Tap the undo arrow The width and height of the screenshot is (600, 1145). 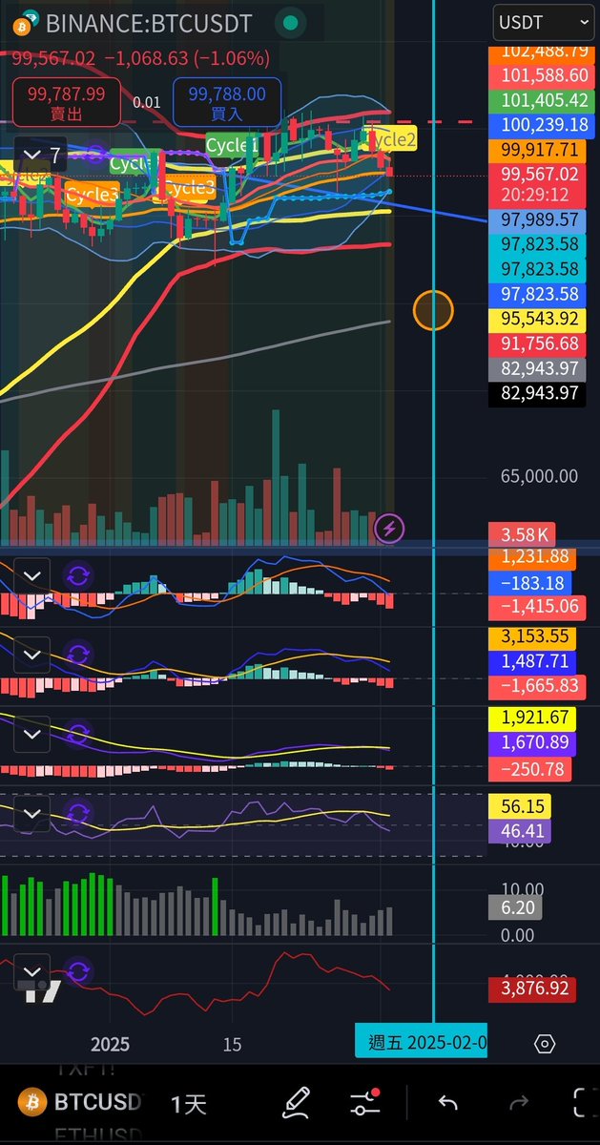pyautogui.click(x=447, y=1103)
